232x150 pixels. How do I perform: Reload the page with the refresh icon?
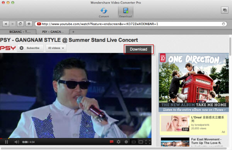pyautogui.click(x=223, y=24)
